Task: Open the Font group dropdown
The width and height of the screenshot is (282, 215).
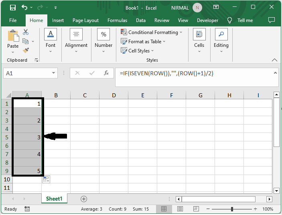Action: tap(51, 40)
